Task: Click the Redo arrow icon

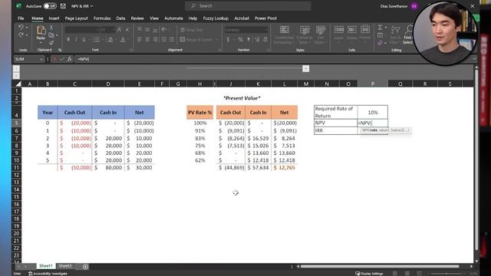Action: (x=21, y=35)
